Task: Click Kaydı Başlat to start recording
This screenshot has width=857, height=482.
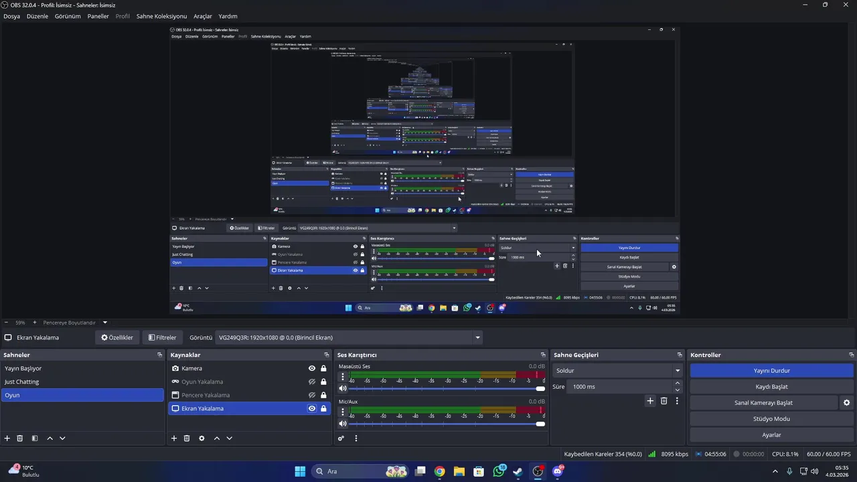Action: [x=771, y=386]
